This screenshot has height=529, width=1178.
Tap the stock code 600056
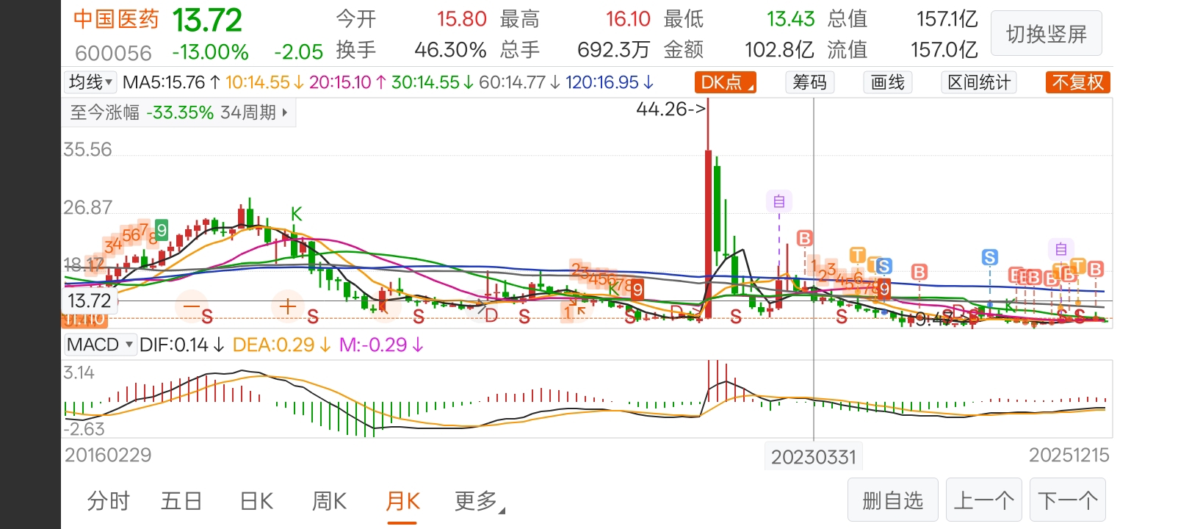coord(113,53)
